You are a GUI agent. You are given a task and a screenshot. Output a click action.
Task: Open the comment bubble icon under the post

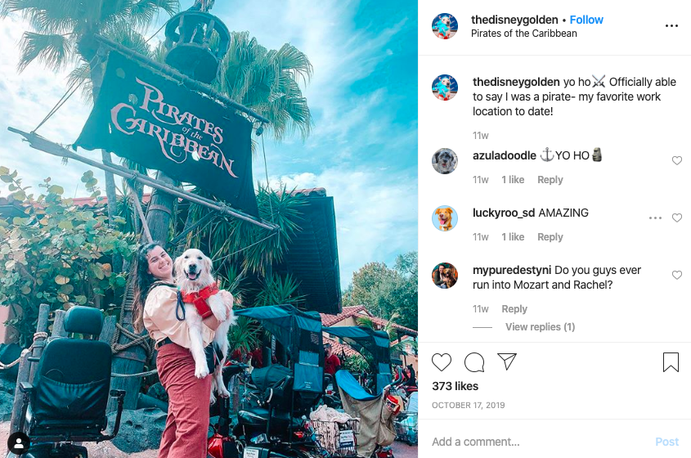[474, 362]
